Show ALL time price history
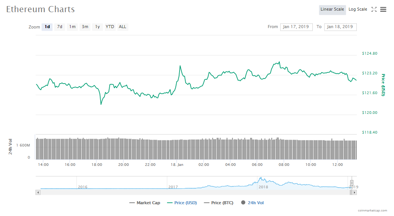 (123, 27)
